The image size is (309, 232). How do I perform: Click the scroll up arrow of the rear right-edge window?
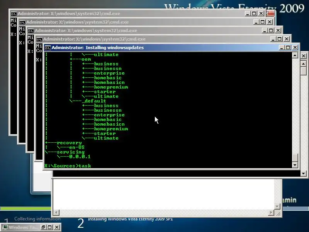pos(304,64)
